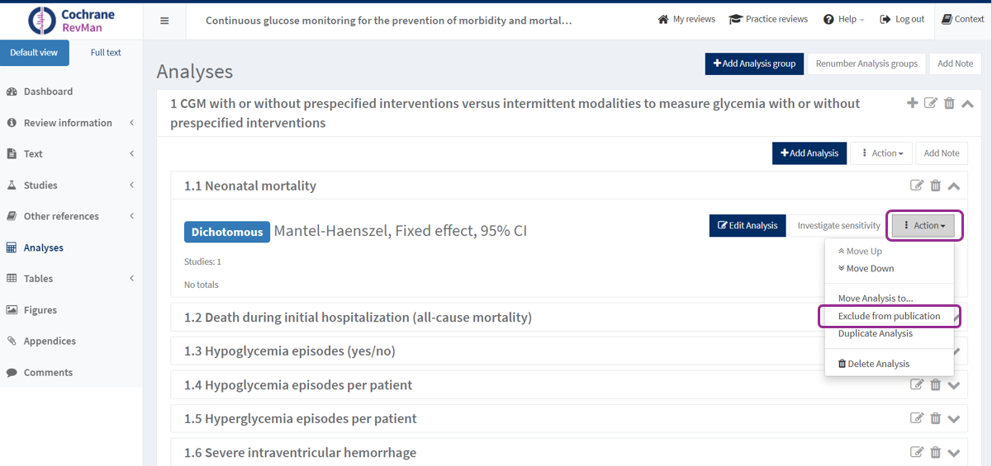Click the edit icon for analysis group 1

point(931,103)
